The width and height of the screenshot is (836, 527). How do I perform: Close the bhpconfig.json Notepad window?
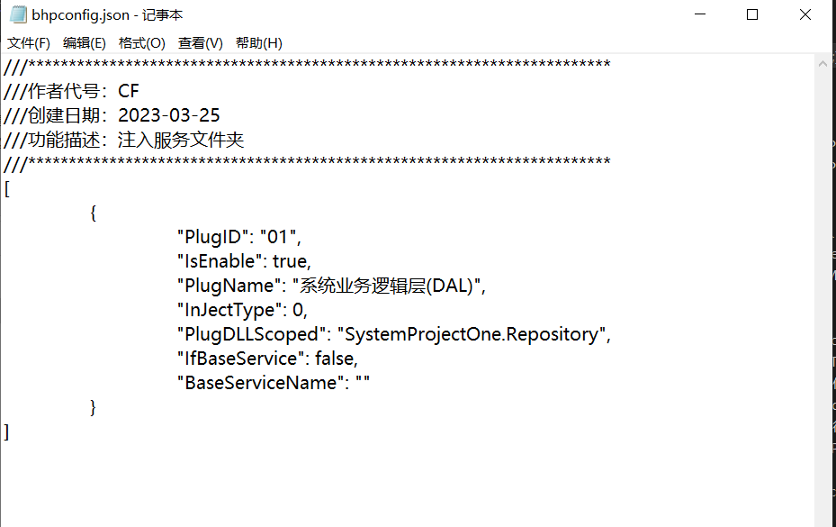[x=805, y=15]
